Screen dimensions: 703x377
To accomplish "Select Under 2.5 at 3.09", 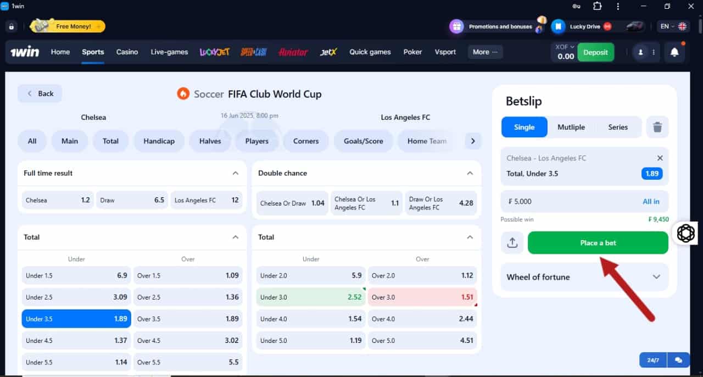I will pos(76,297).
